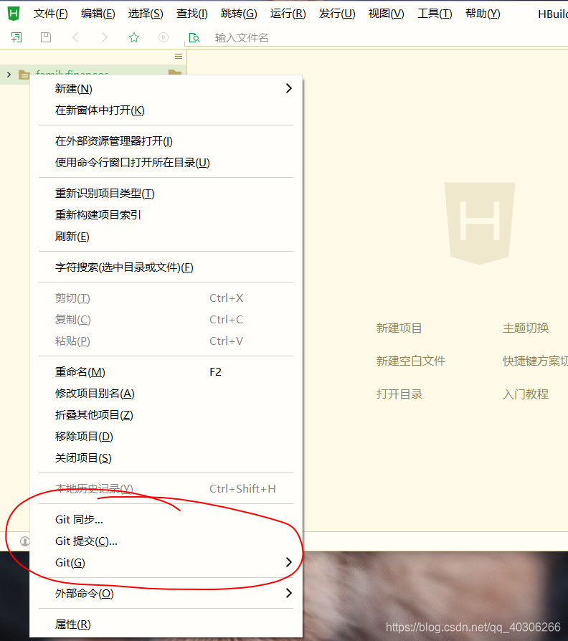568x641 pixels.
Task: Select Git 同步... entry
Action: click(x=166, y=520)
